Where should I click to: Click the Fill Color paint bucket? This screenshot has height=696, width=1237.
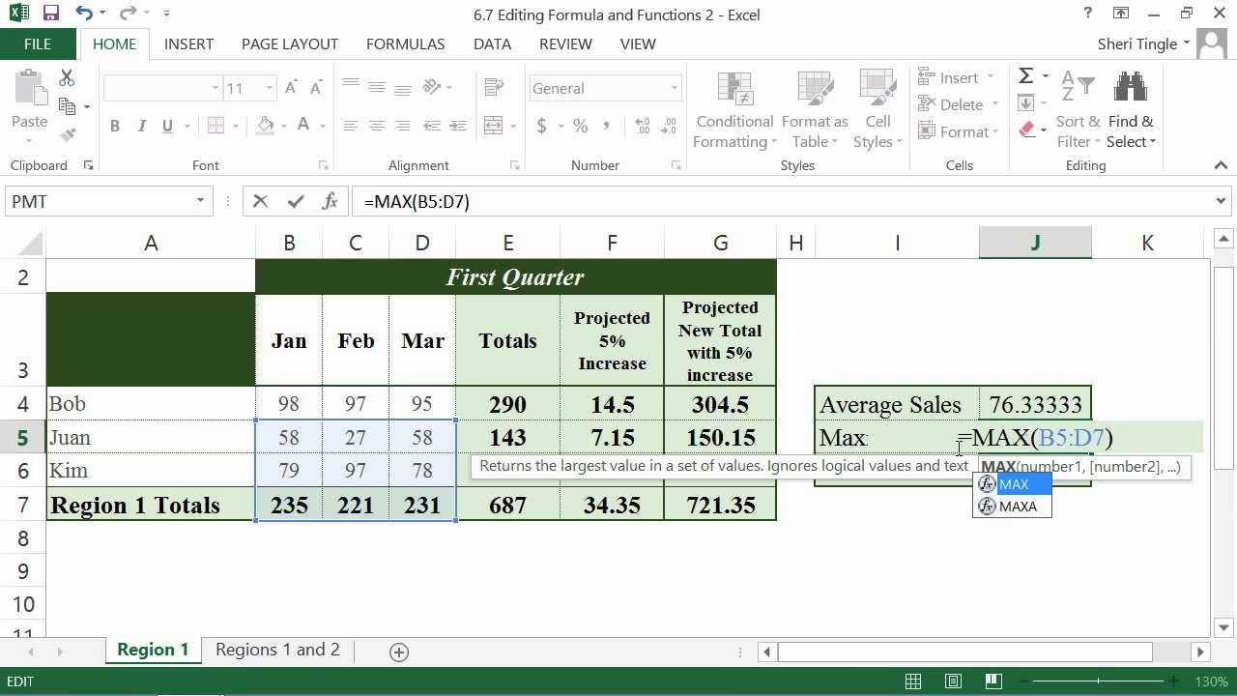[x=265, y=126]
